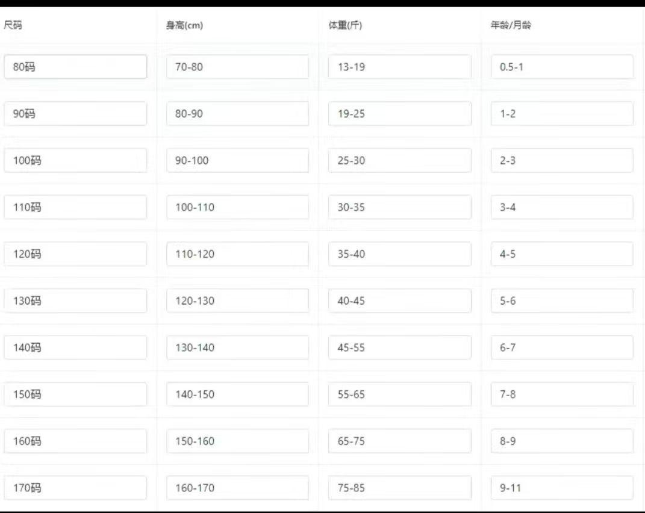Click the 80码 size input field

tap(75, 67)
